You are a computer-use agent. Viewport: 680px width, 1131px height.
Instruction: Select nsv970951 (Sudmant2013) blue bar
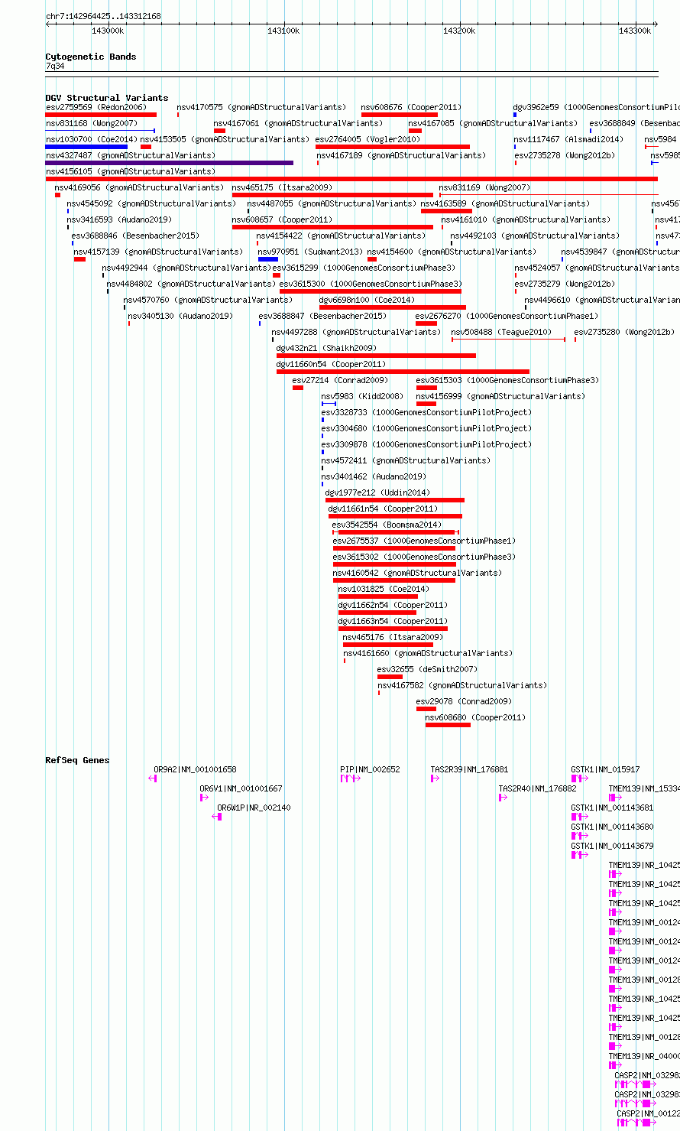click(x=268, y=259)
